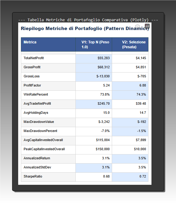Select the V1: Top N header cell
The image size is (176, 203).
point(94,44)
